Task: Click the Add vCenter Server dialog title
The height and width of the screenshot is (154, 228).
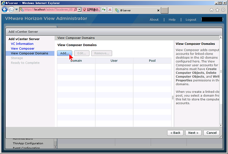Action: pos(23,32)
